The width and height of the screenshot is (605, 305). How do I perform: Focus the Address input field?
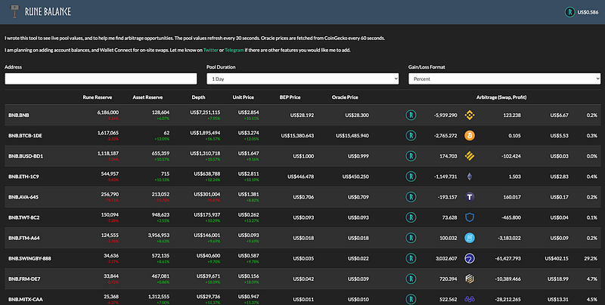pyautogui.click(x=101, y=79)
